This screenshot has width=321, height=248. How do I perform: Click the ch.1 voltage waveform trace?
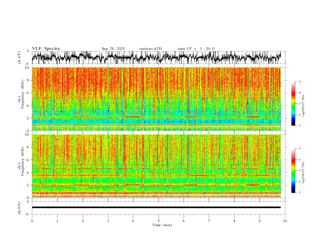[156, 58]
